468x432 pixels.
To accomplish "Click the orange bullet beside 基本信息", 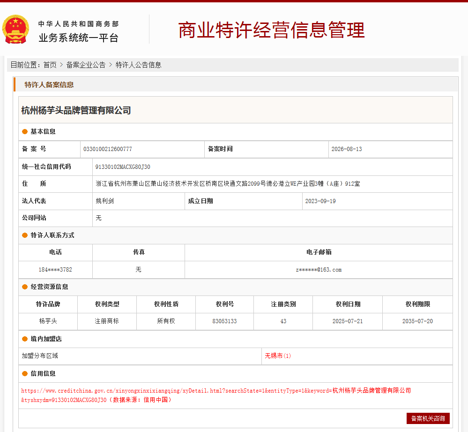I will point(25,131).
